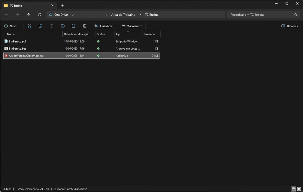Screen dimensions: 303x192
Task: Open the See more ellipsis menu
Action: click(x=151, y=26)
